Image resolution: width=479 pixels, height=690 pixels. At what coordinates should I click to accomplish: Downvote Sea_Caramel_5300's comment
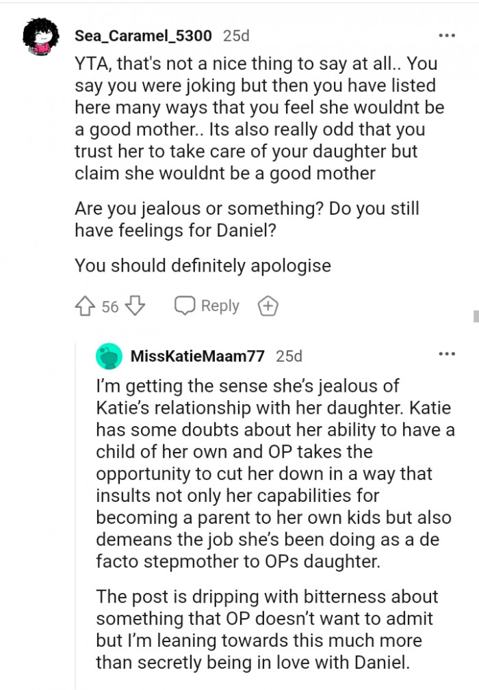[x=136, y=306]
